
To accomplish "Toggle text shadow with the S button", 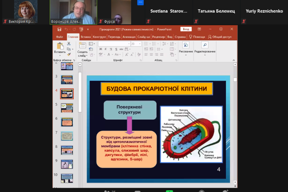I will tap(116, 49).
